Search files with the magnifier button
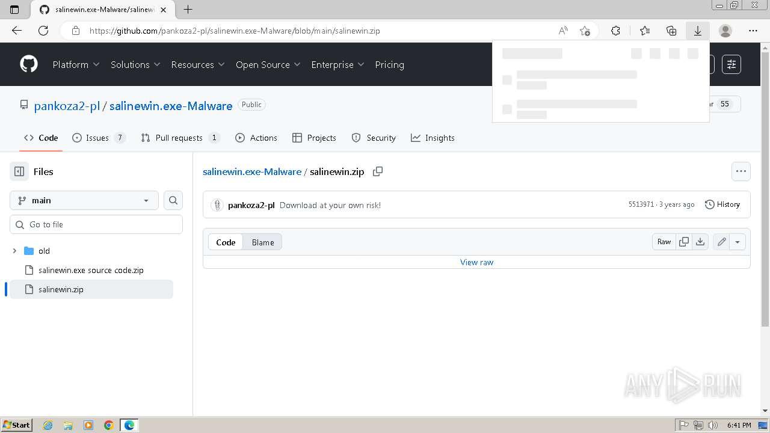This screenshot has width=770, height=433. (x=173, y=200)
